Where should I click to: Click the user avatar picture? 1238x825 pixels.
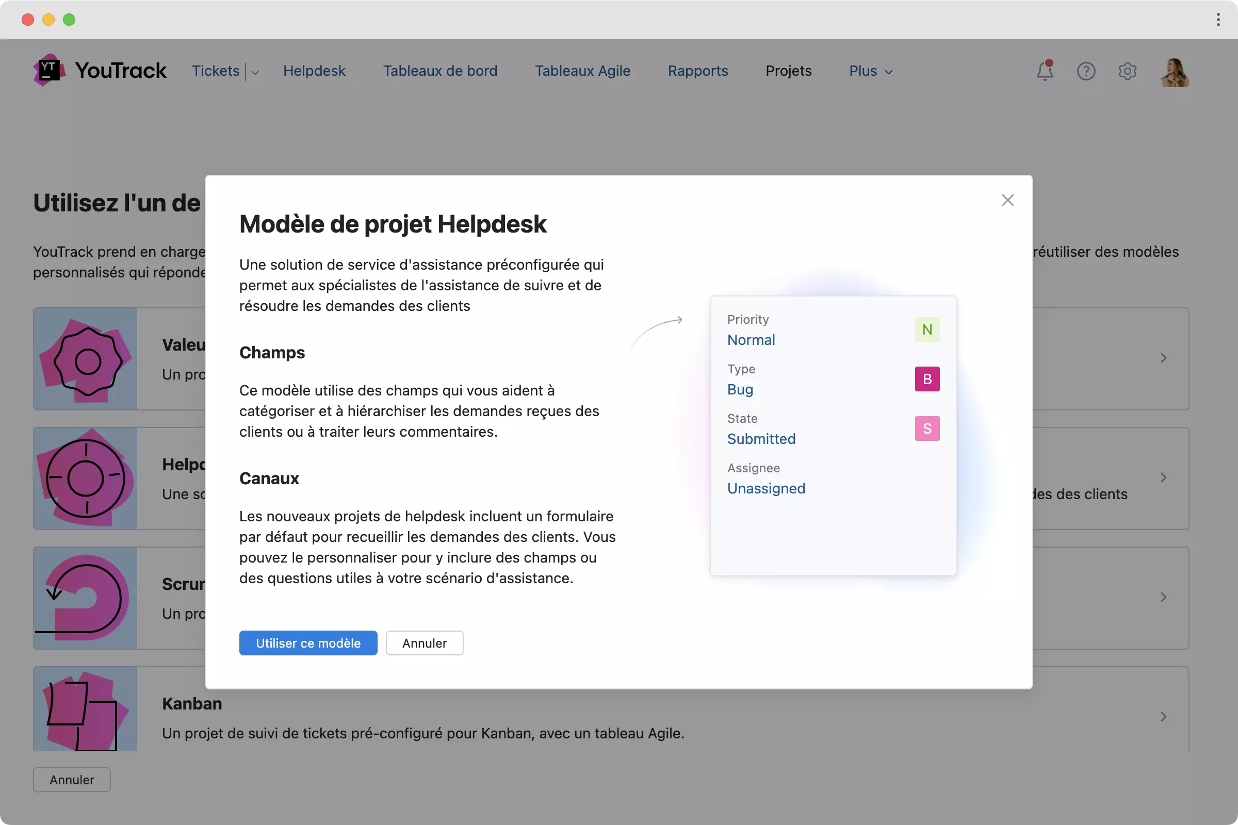pos(1175,72)
